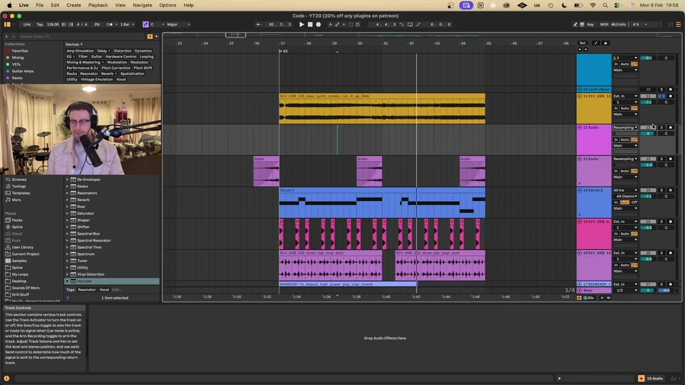
Task: Solo track 11 91V_UKB
Action: pos(661,96)
